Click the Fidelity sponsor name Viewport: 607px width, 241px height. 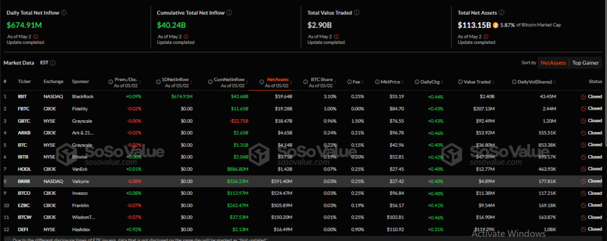(x=80, y=109)
